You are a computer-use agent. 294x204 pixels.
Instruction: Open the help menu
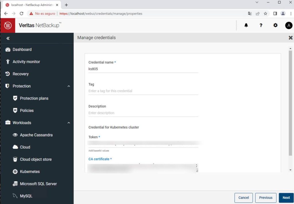click(x=261, y=25)
